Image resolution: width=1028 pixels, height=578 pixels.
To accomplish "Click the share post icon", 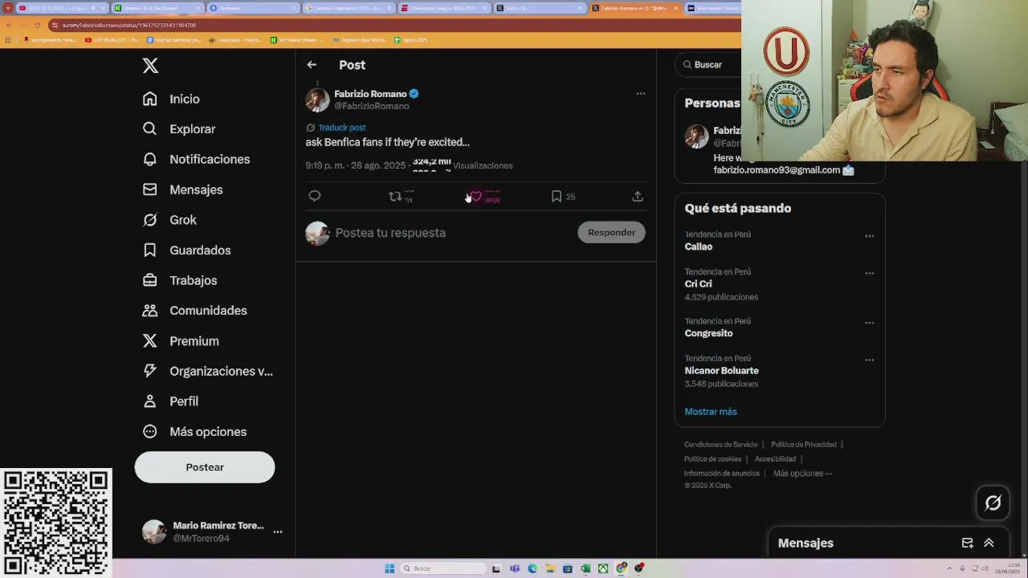I will (638, 196).
